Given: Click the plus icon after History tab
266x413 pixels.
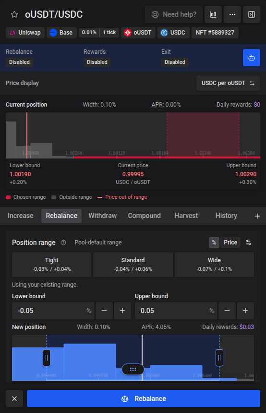Looking at the screenshot, I should click(257, 216).
